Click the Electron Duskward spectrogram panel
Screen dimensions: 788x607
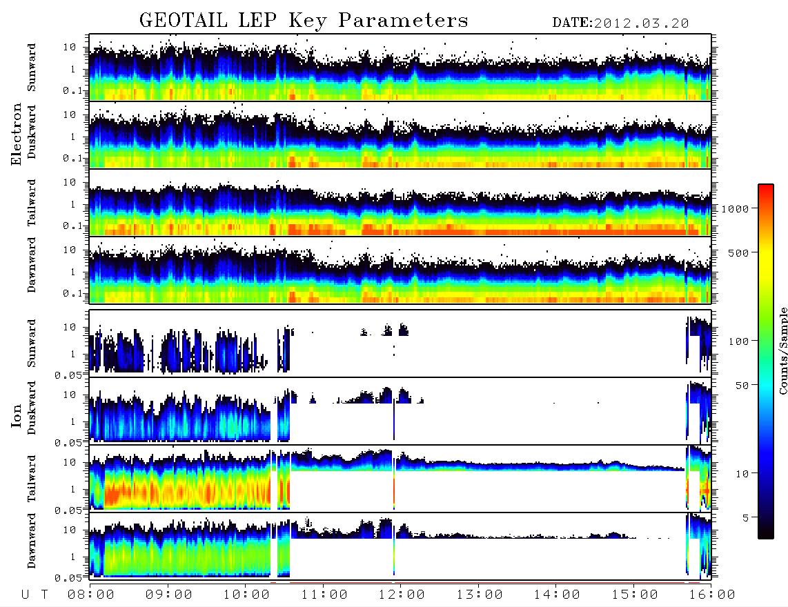[x=400, y=135]
